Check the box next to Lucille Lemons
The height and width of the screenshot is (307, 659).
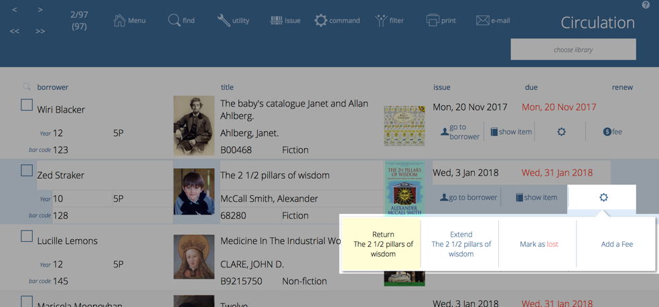[27, 236]
